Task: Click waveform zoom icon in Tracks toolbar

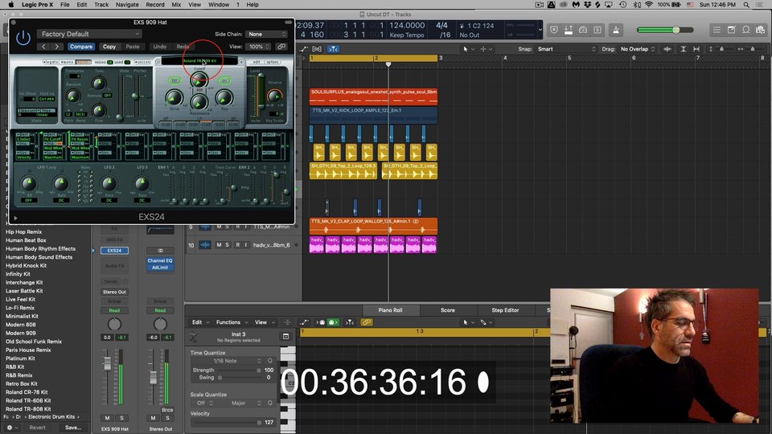Action: [667, 49]
